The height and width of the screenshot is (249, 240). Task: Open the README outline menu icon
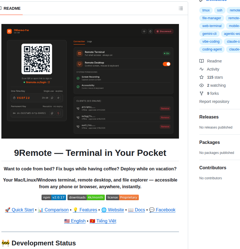181,8
